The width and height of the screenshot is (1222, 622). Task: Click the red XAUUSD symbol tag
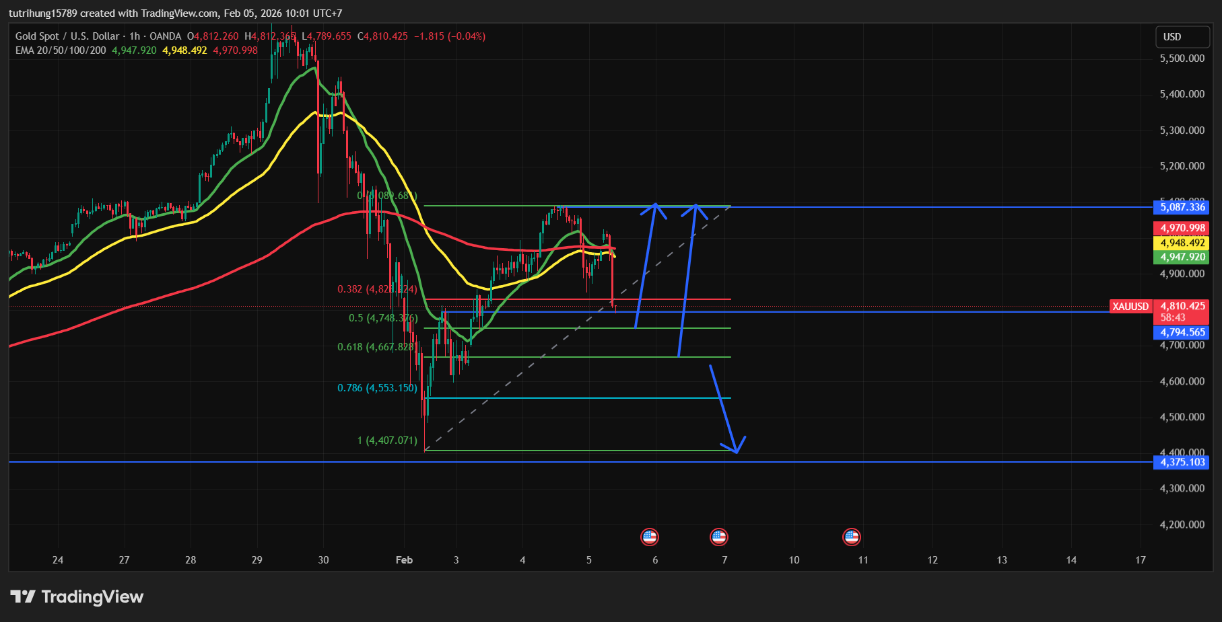[x=1130, y=307]
